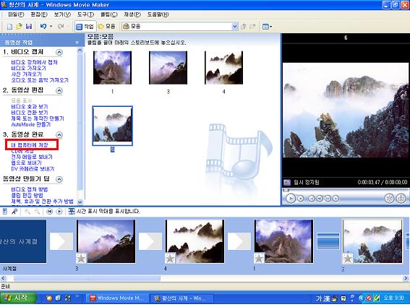
Task: Take a picture from the preview
Action: pos(401,199)
